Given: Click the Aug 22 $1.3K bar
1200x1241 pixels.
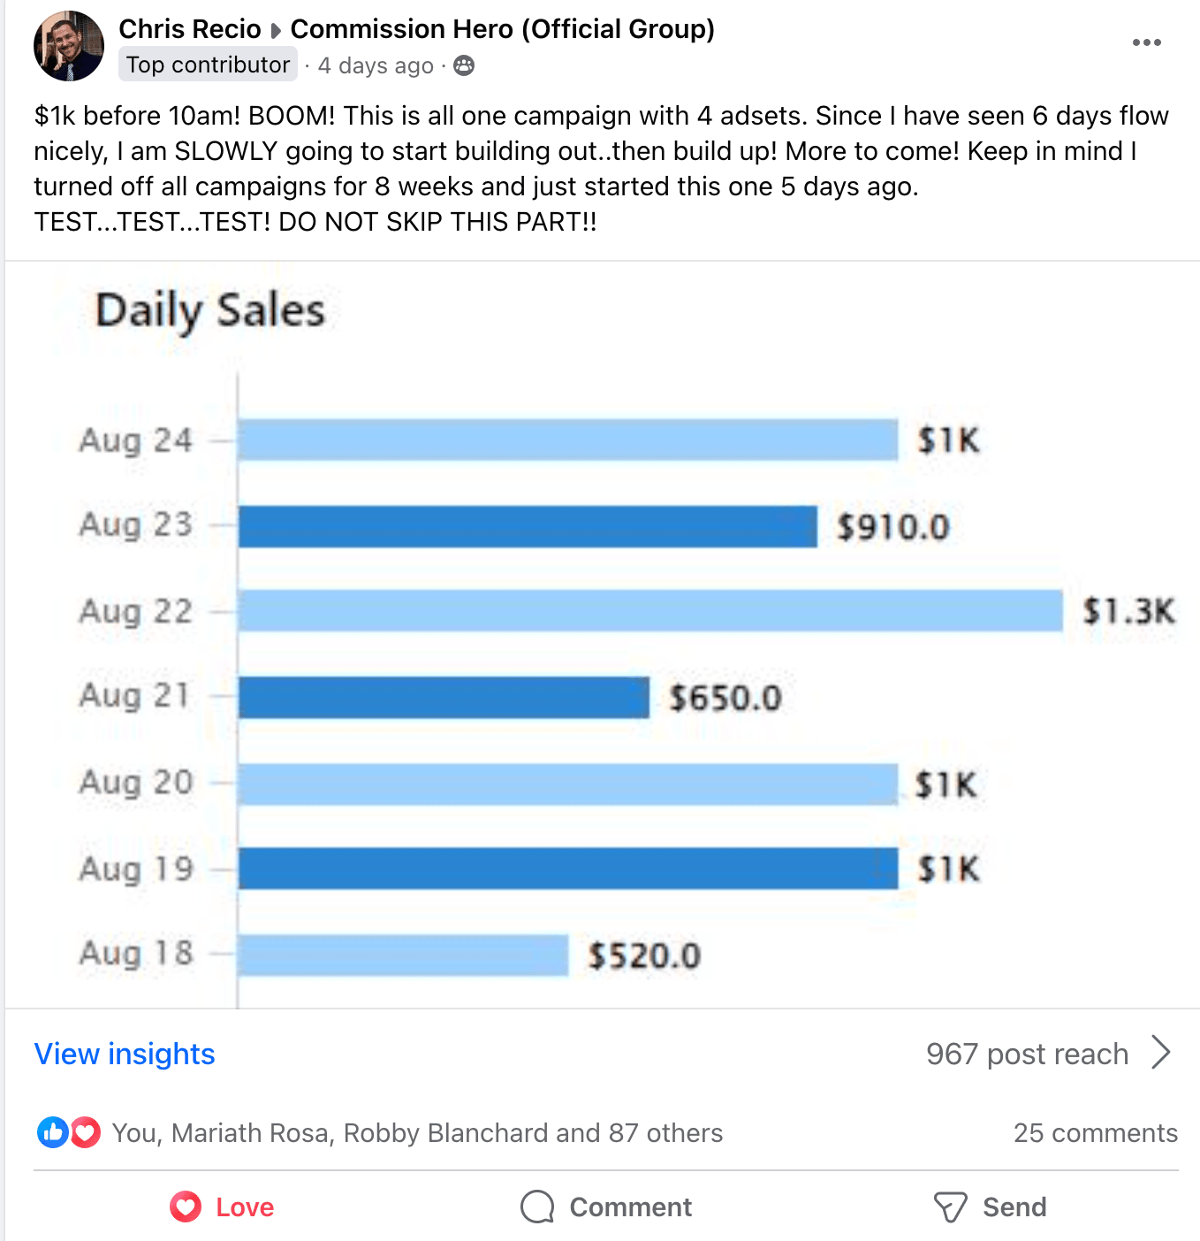Looking at the screenshot, I should click(x=650, y=611).
